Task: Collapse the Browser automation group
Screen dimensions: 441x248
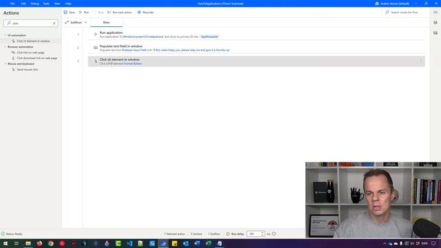Action: tap(5, 47)
